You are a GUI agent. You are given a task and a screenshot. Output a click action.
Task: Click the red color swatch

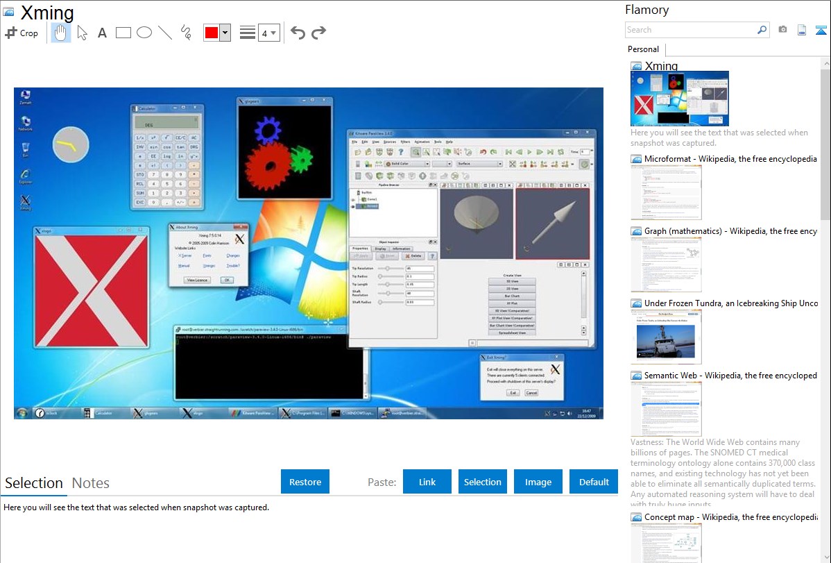pos(212,33)
